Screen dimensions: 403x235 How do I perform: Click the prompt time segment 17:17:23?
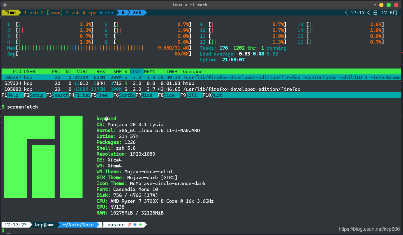click(16, 225)
